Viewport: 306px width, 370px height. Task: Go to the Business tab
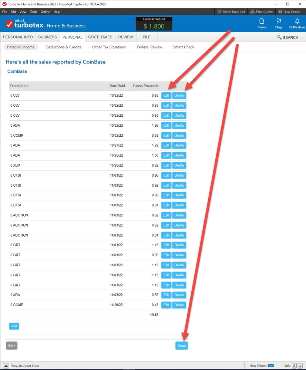[x=48, y=37]
